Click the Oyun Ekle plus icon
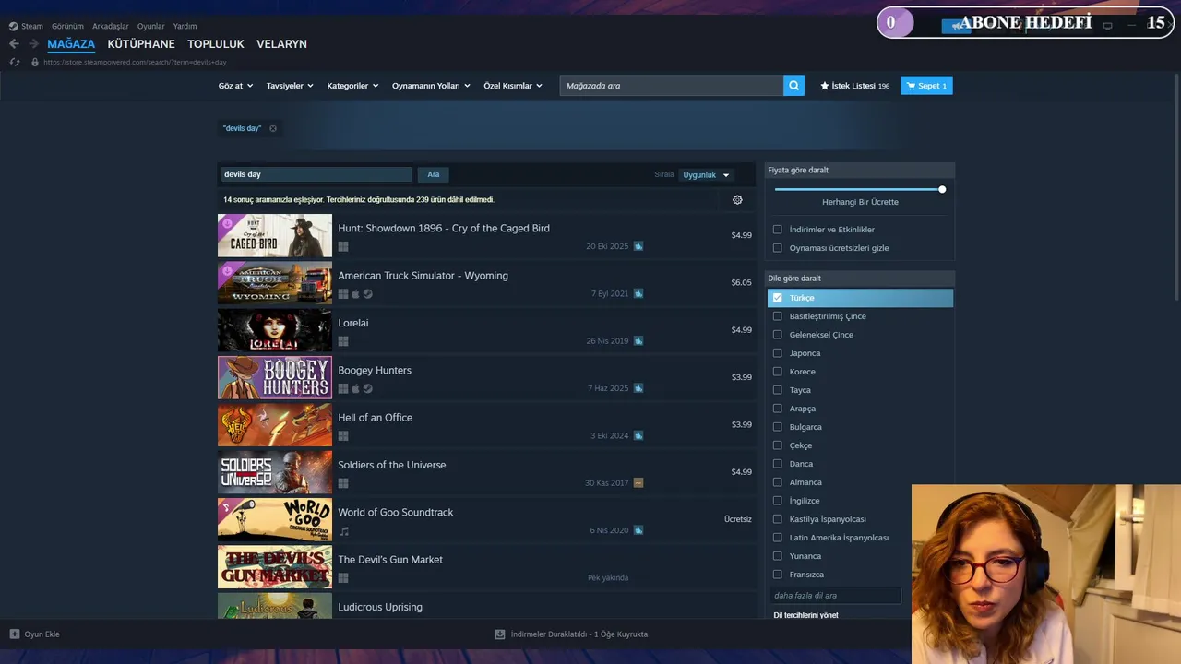Image resolution: width=1181 pixels, height=664 pixels. pyautogui.click(x=14, y=634)
